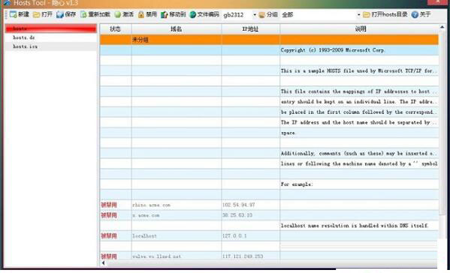The height and width of the screenshot is (273, 450).
Task: Activate entry with 激活 icon
Action: (118, 14)
